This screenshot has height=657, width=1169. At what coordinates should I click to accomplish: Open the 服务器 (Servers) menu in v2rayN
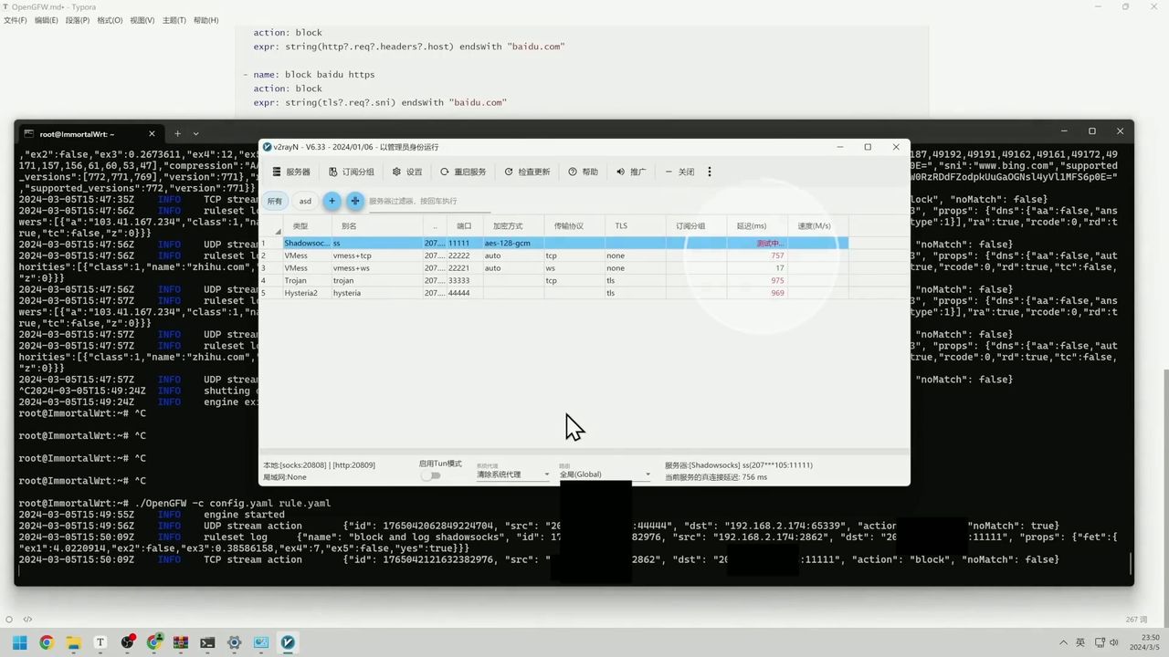tap(291, 172)
